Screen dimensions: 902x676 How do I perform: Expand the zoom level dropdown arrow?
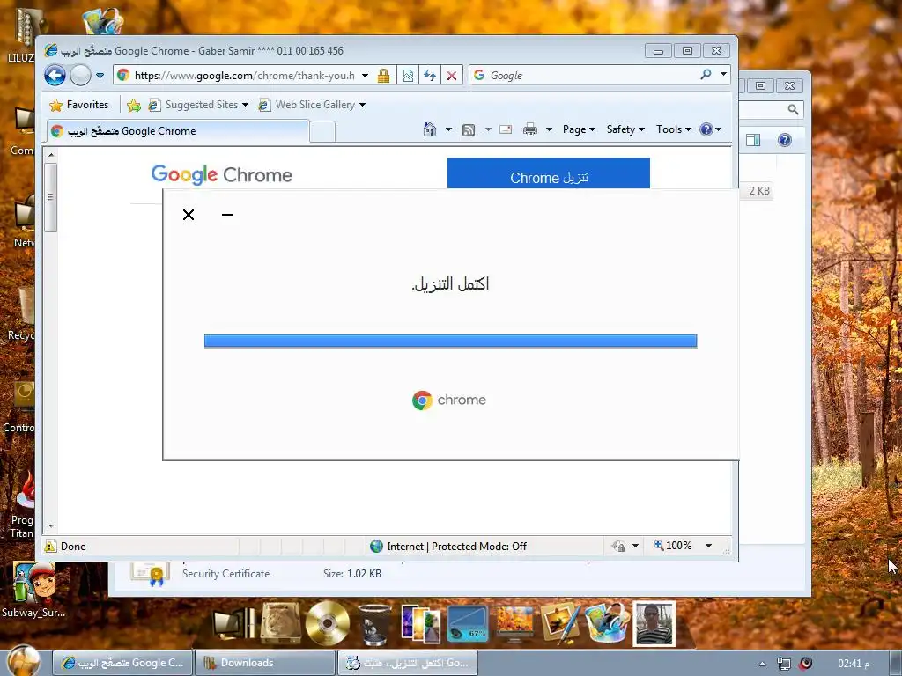[709, 546]
